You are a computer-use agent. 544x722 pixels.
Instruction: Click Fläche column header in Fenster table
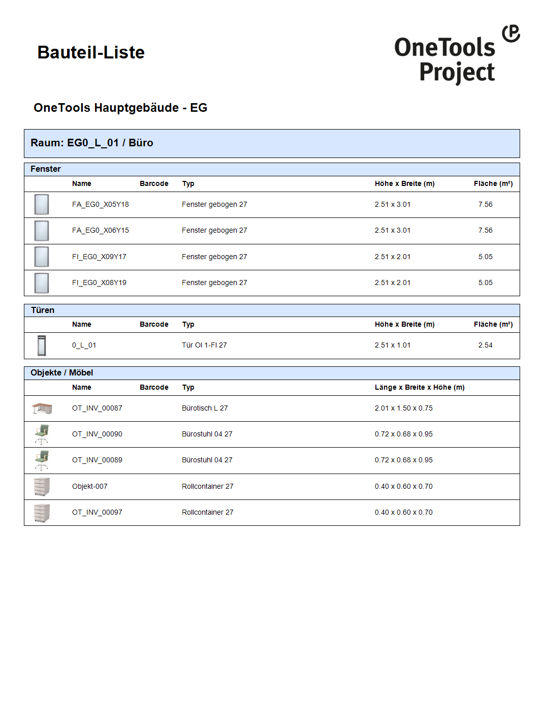493,184
